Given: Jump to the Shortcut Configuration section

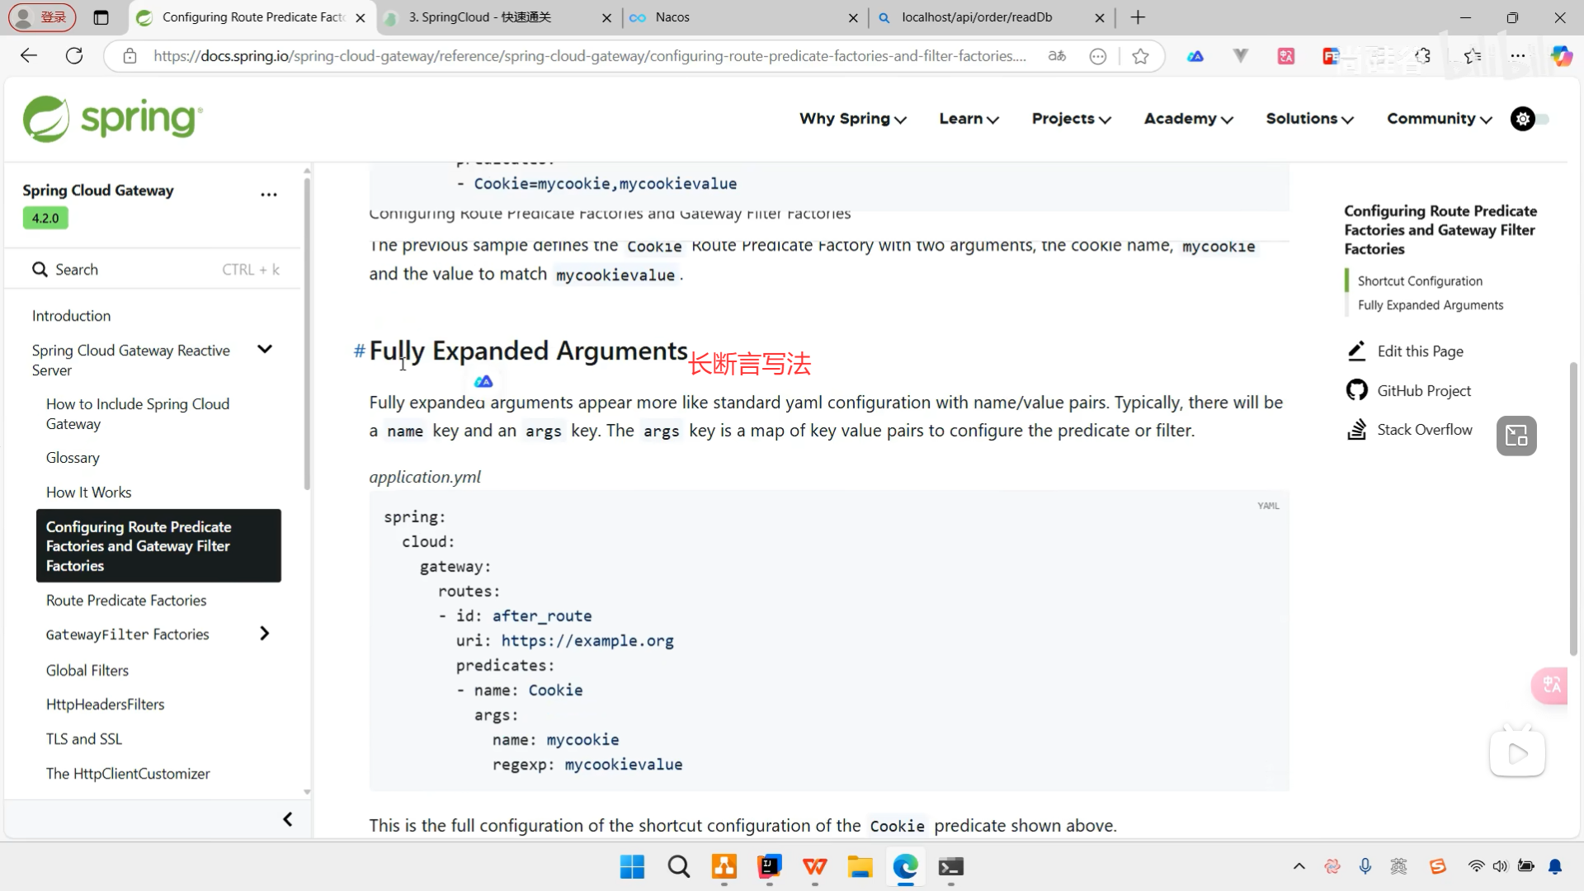Looking at the screenshot, I should pos(1419,281).
